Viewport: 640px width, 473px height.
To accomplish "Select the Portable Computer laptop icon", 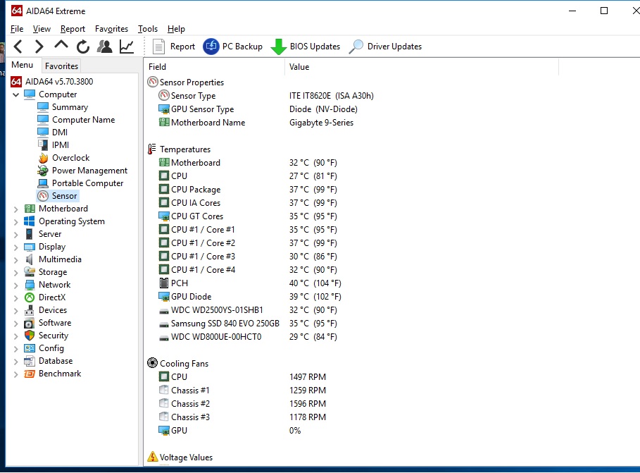I will coord(43,183).
